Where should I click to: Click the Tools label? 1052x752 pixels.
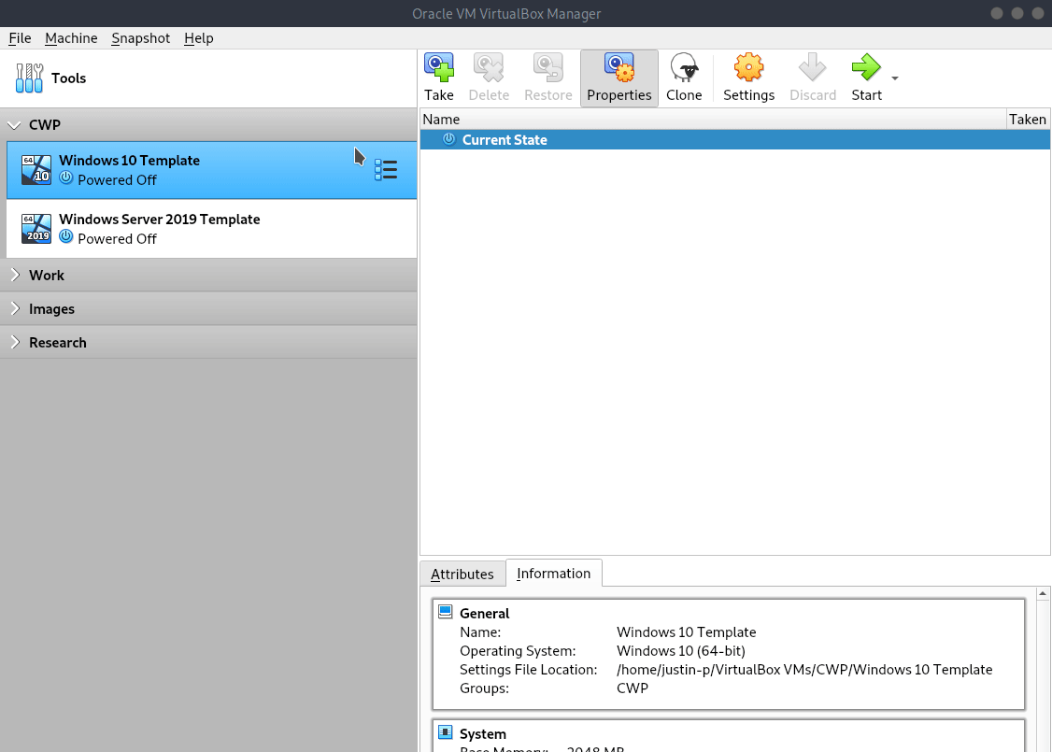68,78
